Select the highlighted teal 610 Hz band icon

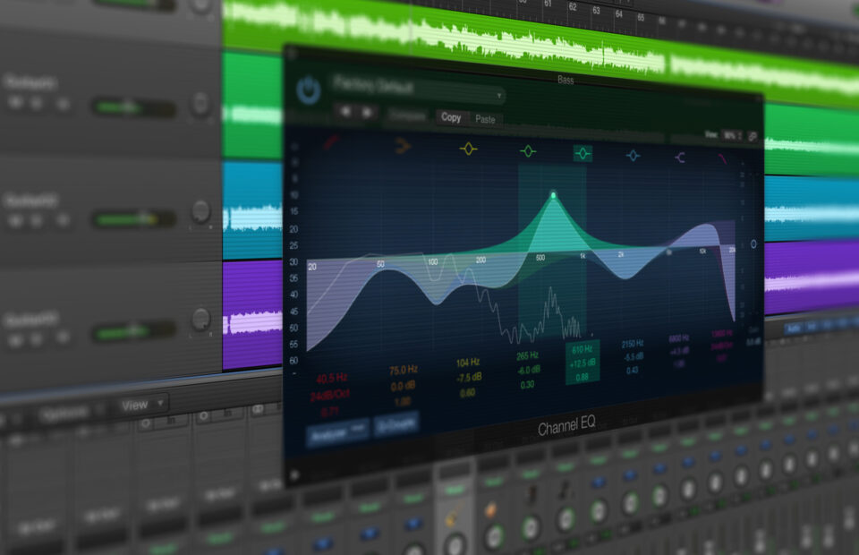[x=583, y=153]
